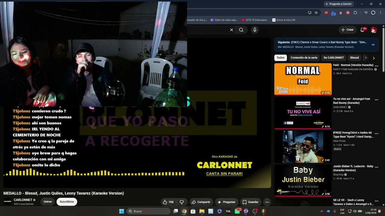Start voice search with the microphone icon
Viewport: 385px width, 216px height.
(x=255, y=30)
